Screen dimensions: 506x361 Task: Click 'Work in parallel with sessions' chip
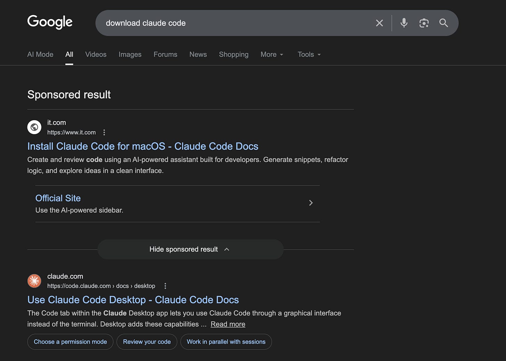(226, 342)
